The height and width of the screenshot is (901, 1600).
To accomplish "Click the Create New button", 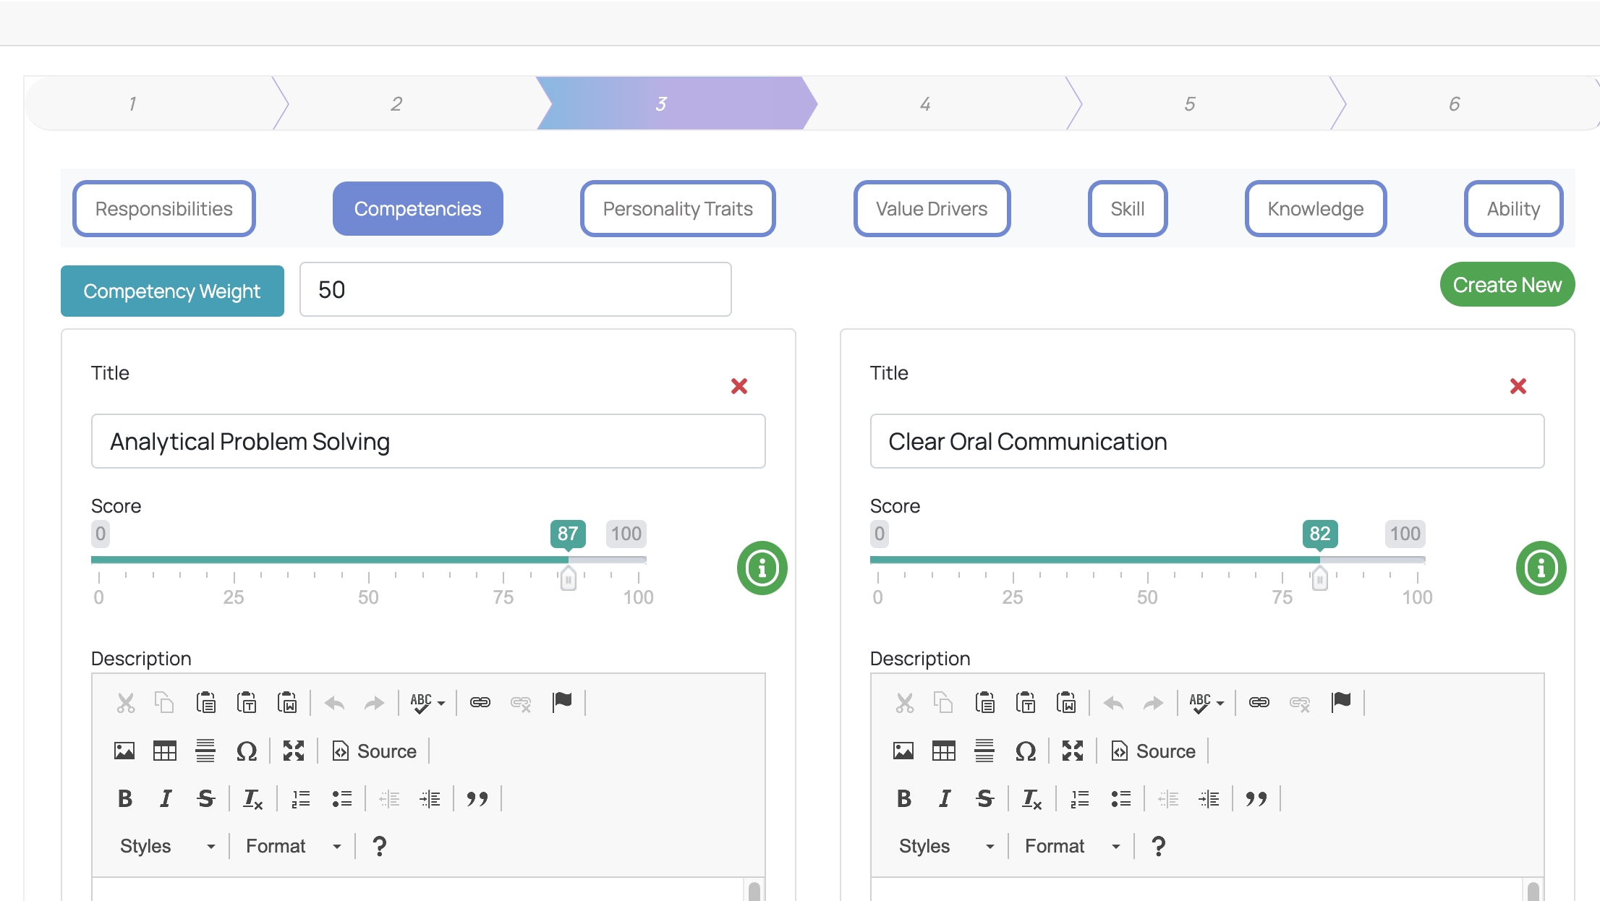I will pos(1507,284).
